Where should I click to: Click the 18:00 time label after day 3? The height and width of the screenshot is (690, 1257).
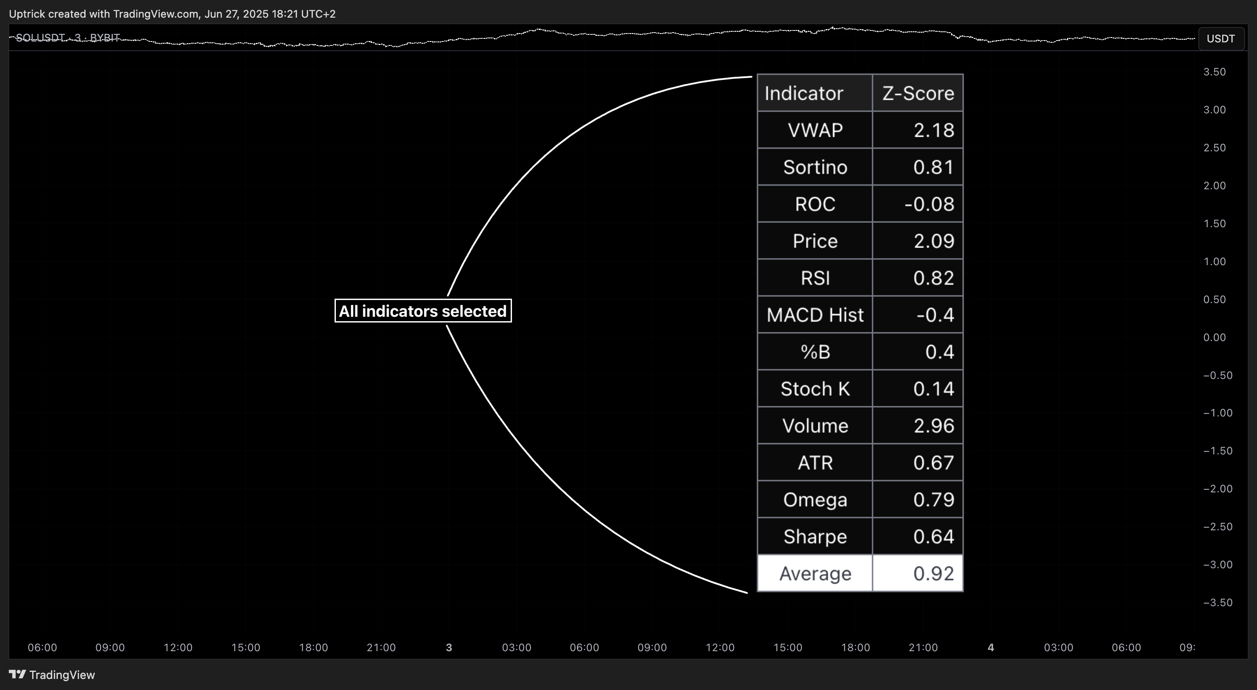[855, 648]
